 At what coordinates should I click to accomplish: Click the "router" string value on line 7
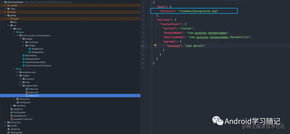click(186, 28)
